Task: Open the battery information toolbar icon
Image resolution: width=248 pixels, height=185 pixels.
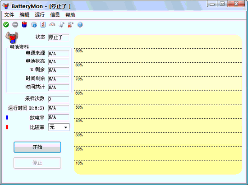Action: coord(24,24)
